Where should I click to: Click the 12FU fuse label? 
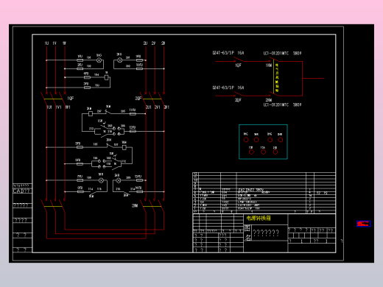tap(133, 127)
